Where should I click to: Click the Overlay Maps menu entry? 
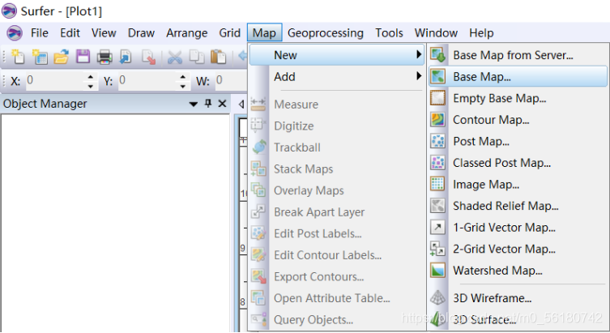337,190
